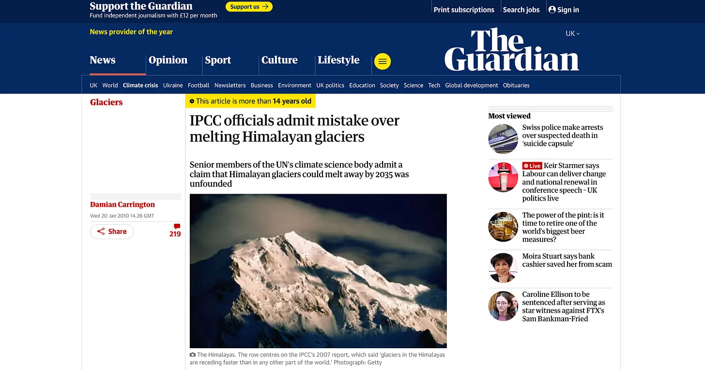Click The Guardian logo
Image resolution: width=705 pixels, height=370 pixels.
pos(512,50)
